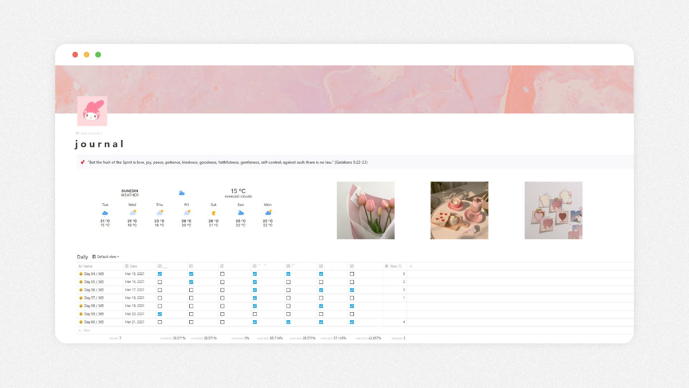The width and height of the screenshot is (689, 388).
Task: Click Wednesday's weather icon
Action: [132, 213]
